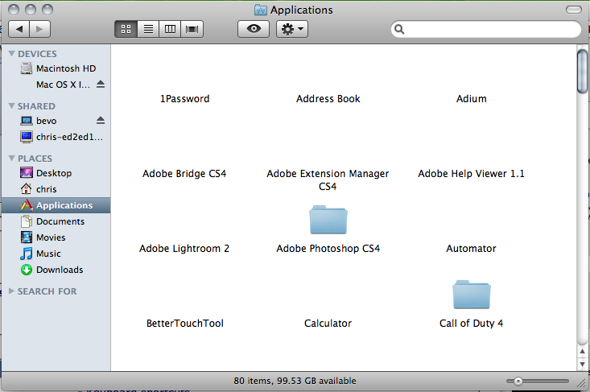Switch to icon view
590x392 pixels.
point(126,29)
